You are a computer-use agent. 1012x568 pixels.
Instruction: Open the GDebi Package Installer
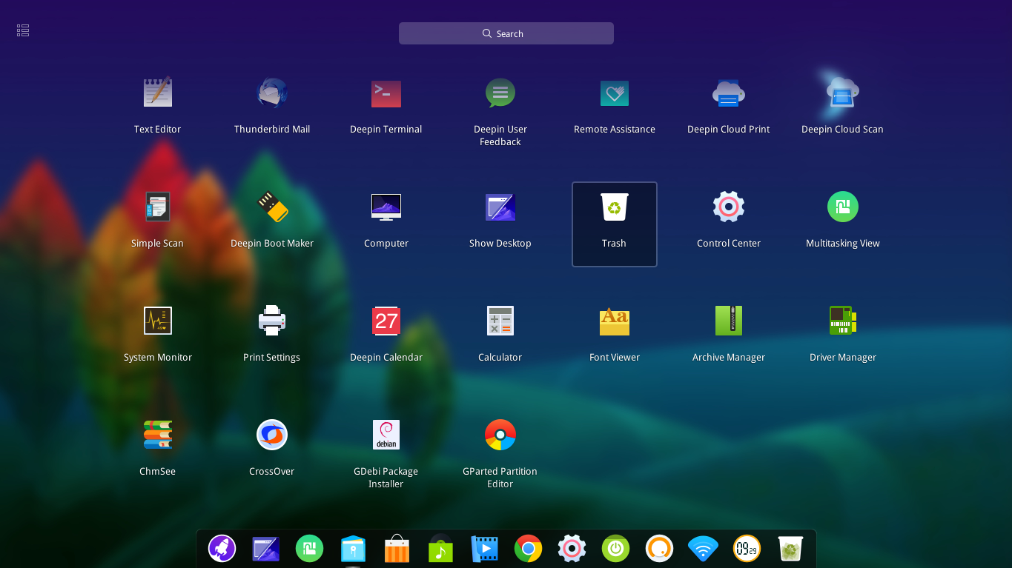tap(386, 444)
